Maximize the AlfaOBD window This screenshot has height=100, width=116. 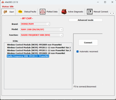click(105, 2)
